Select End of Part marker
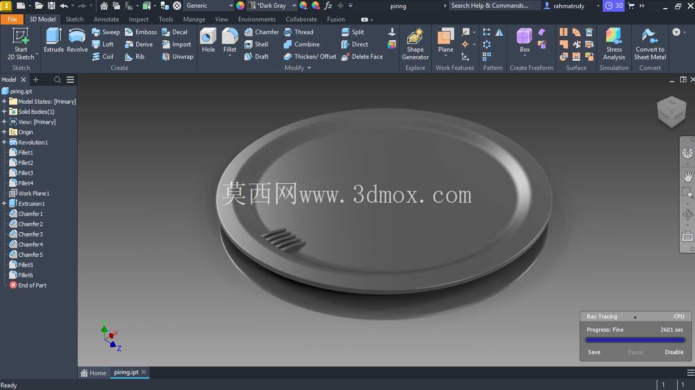The height and width of the screenshot is (390, 695). point(32,285)
